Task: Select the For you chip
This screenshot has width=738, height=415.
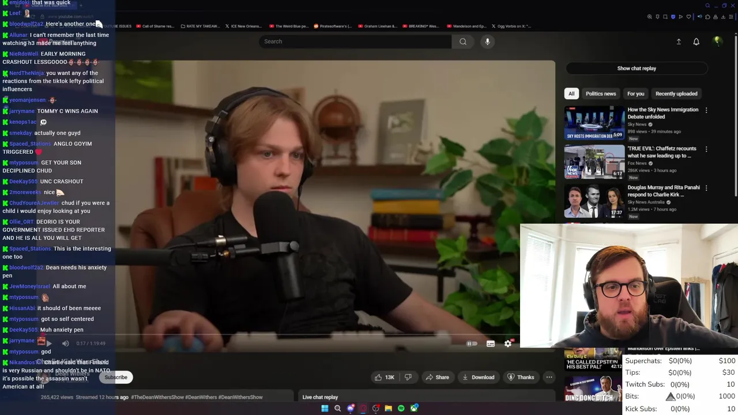Action: tap(636, 93)
